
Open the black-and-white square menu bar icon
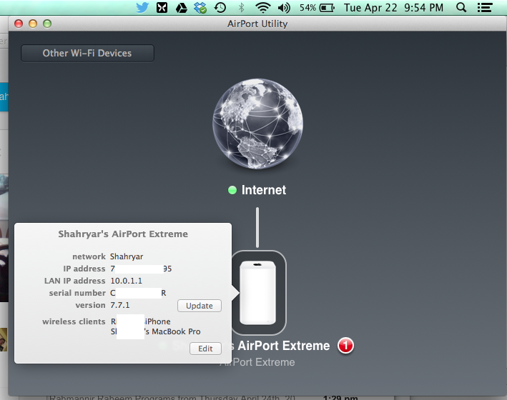[x=162, y=7]
